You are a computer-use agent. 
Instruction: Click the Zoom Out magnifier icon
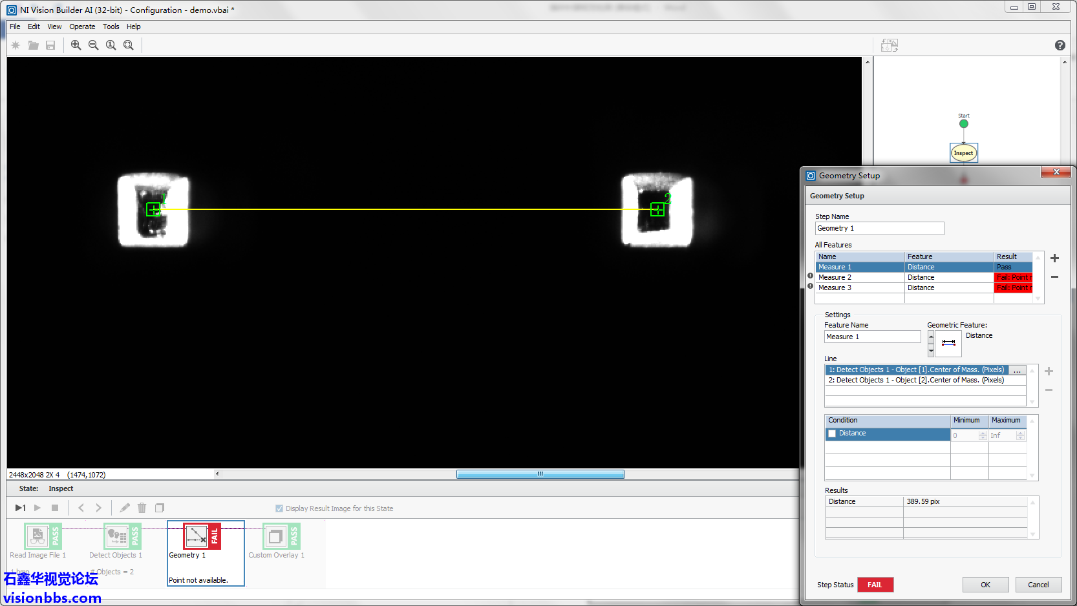pos(93,45)
